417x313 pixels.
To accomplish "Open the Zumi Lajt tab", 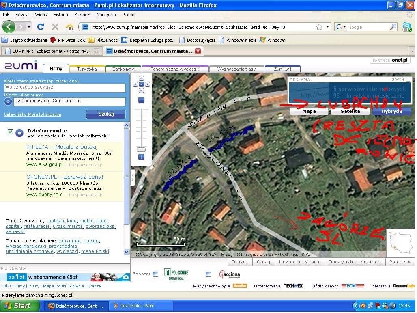I will click(x=283, y=69).
